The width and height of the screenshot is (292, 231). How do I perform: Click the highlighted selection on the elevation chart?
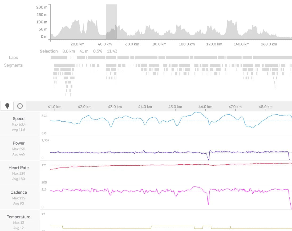tap(111, 22)
